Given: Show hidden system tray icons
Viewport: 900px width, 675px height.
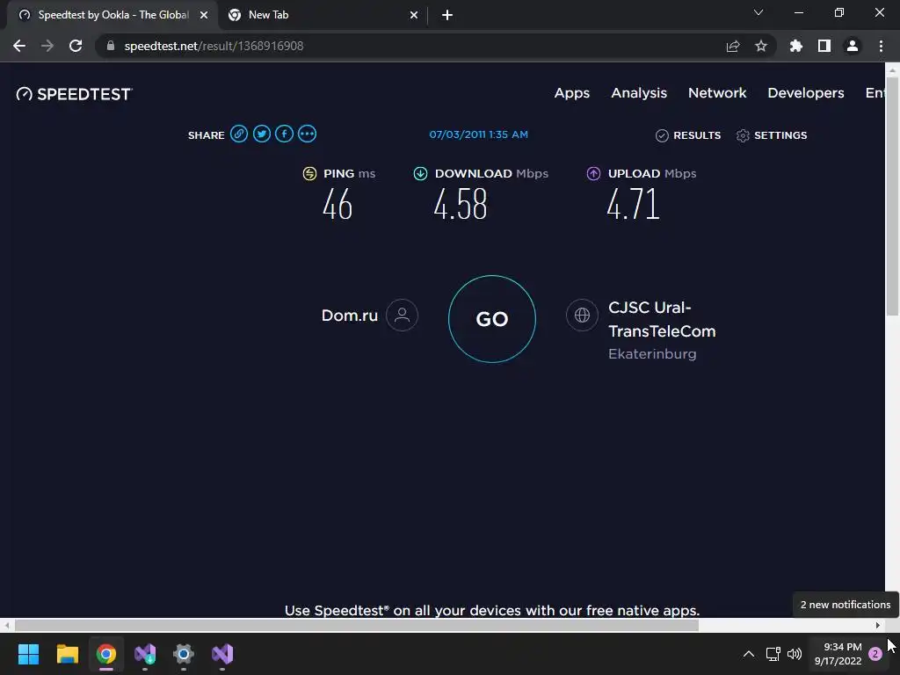Looking at the screenshot, I should [749, 654].
